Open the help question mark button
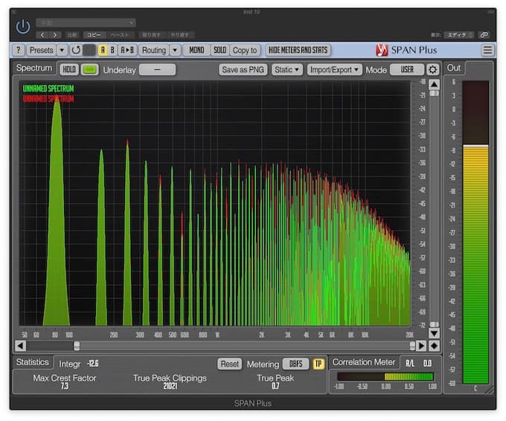Image resolution: width=506 pixels, height=421 pixels. 19,50
